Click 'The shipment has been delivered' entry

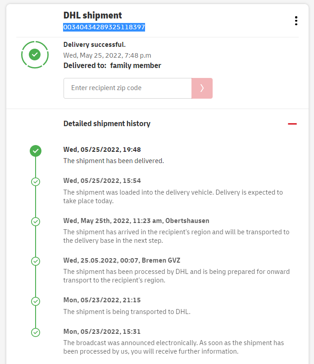coord(114,160)
